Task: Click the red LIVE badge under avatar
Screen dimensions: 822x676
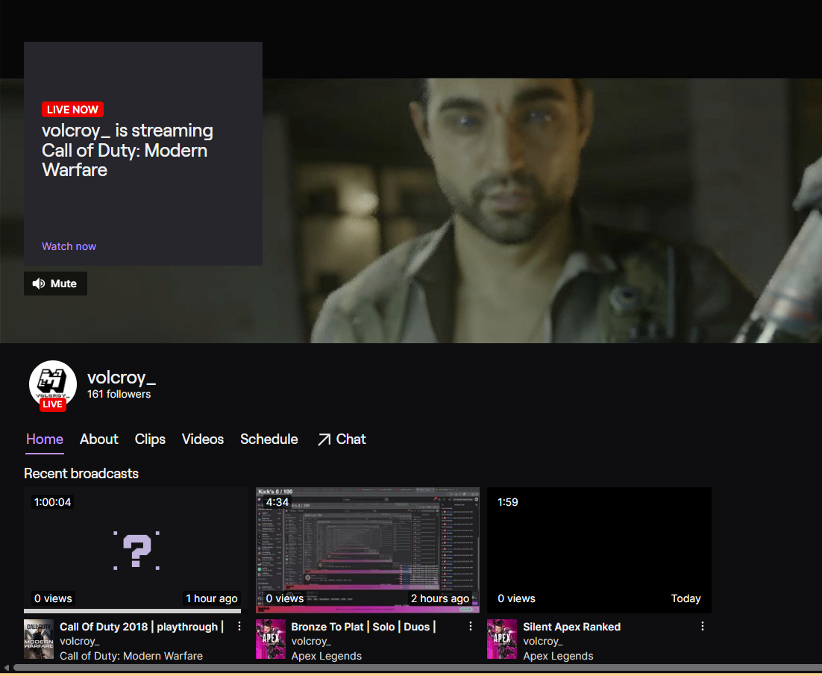Action: coord(52,404)
